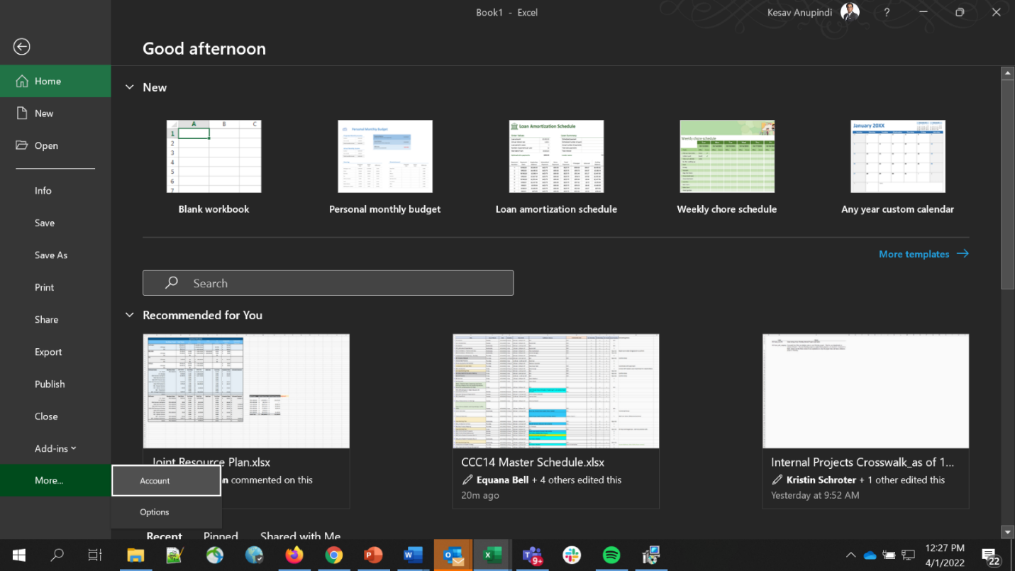This screenshot has height=571, width=1015.
Task: Open the Home page in sidebar
Action: [x=55, y=81]
